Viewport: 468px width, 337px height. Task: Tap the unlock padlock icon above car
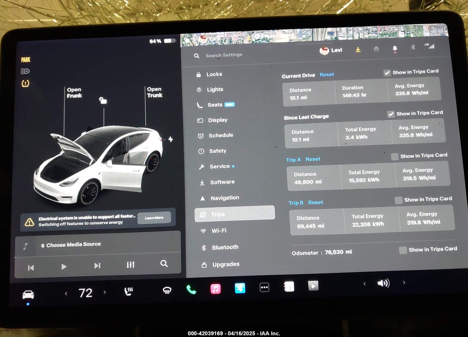click(x=103, y=100)
